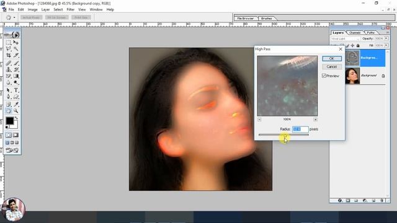Delete the layer with the trash icon
Screen dimensions: 397x223
382,201
